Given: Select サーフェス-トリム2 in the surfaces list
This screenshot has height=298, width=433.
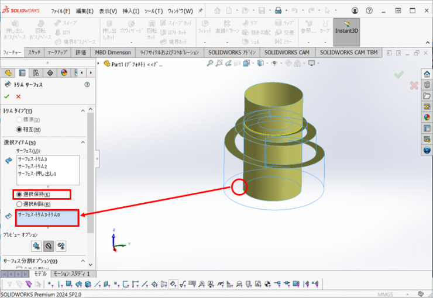Looking at the screenshot, I should click(33, 167).
